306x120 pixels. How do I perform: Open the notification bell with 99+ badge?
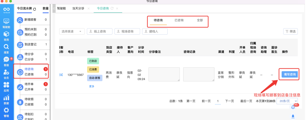[x=293, y=107]
